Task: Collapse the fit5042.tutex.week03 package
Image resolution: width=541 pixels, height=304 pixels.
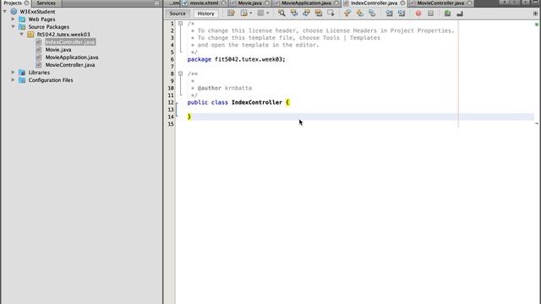Action: coord(22,34)
